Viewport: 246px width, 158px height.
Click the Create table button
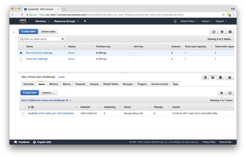coord(28,32)
